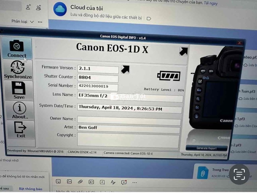Click the large 'Canon EOS-1D X' heading
Screen dimensions: 257x193
112,48
